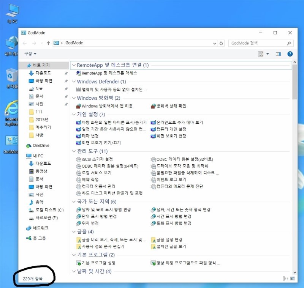304x288 pixels.
Task: Open Windows 방화벽에서 앱 허용
Action: tap(104, 106)
